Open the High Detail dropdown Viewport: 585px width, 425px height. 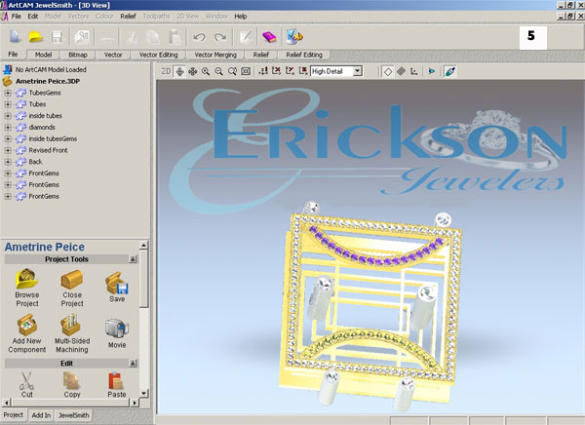pyautogui.click(x=358, y=71)
